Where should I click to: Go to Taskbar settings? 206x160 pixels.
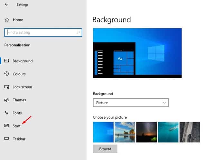click(x=19, y=139)
